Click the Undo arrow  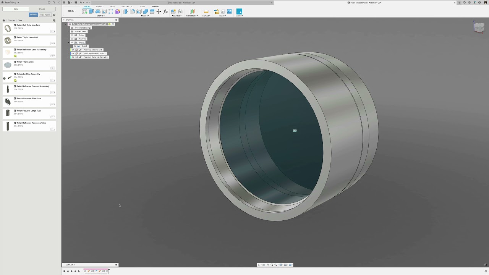(x=81, y=2)
